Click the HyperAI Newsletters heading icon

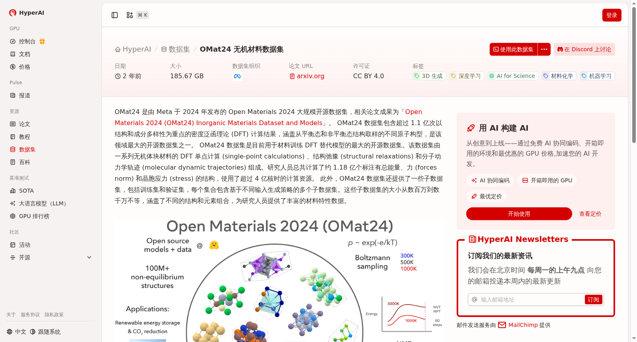click(472, 239)
